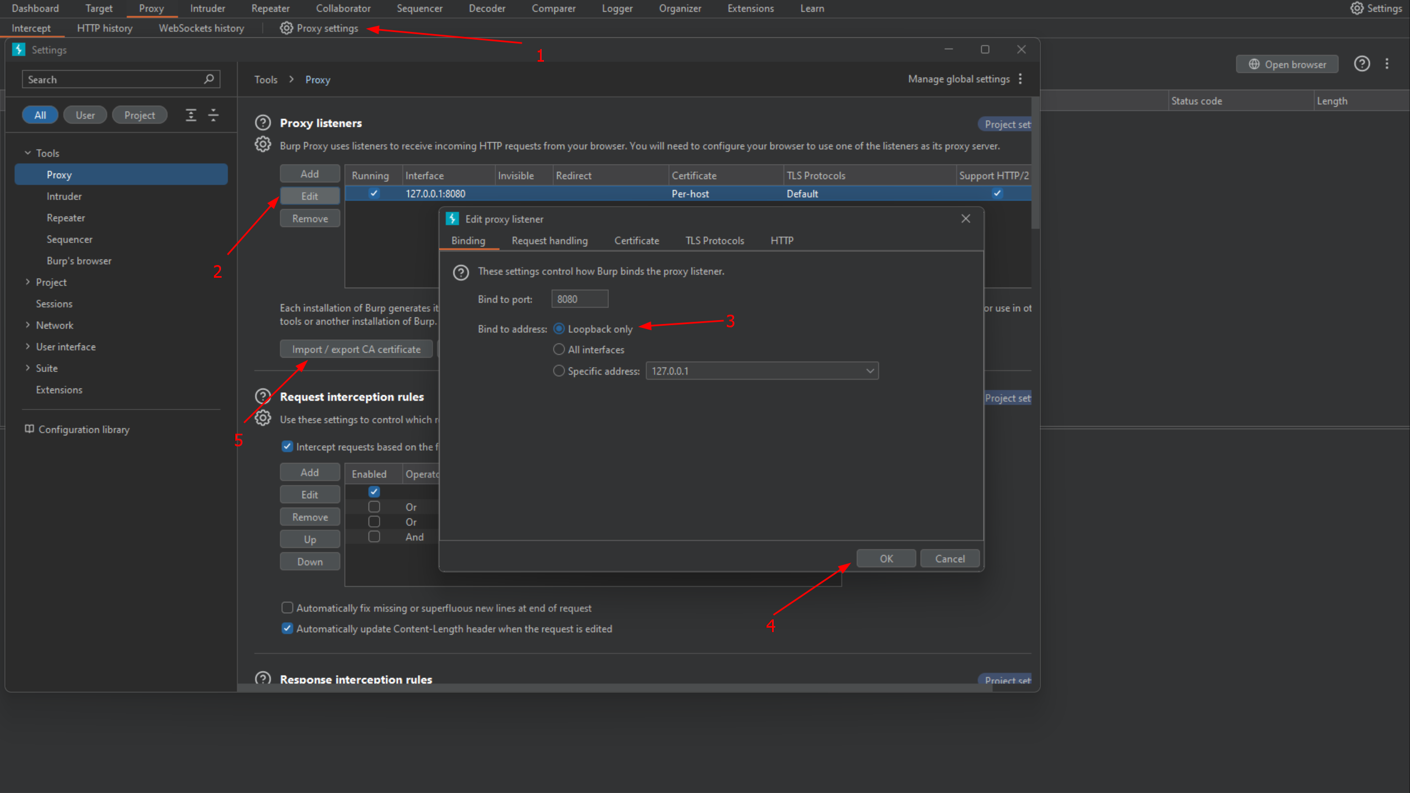
Task: Click collapse all sections icon
Action: (x=213, y=115)
